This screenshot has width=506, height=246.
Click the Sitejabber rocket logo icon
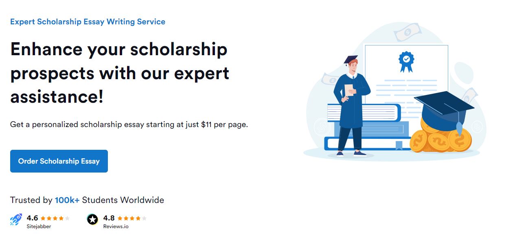click(16, 220)
